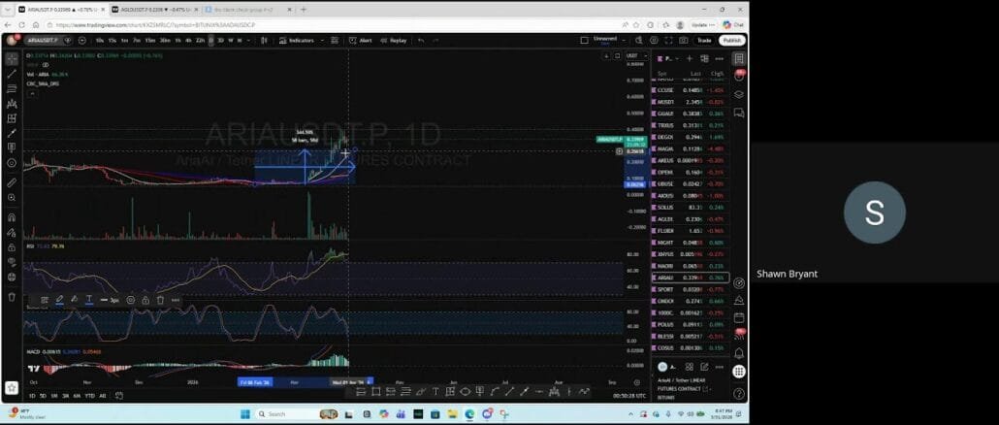
Task: Add symbol to watchlist plus icon
Action: tap(689, 58)
